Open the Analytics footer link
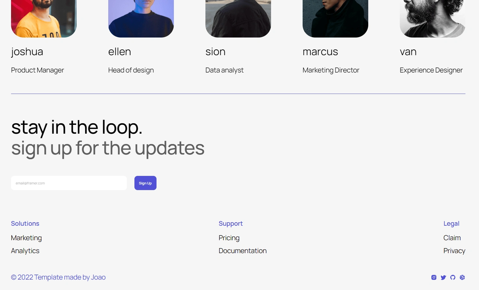Screen dimensions: 479x290 pos(25,251)
